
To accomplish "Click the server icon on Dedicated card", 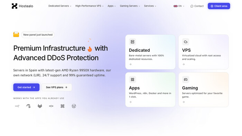I will tap(132, 42).
